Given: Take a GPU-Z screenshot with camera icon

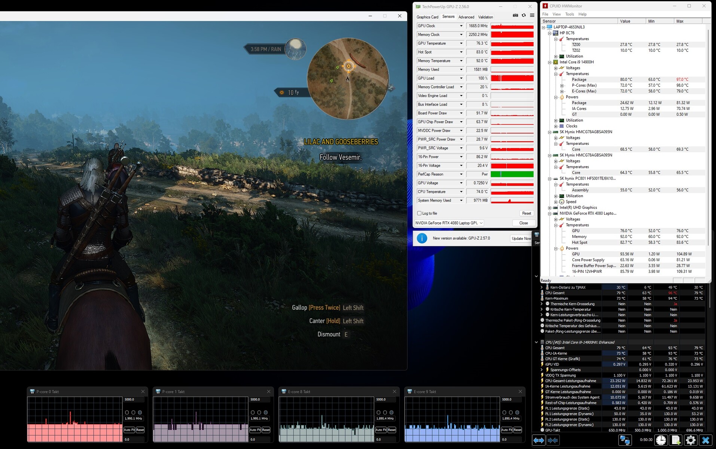Looking at the screenshot, I should point(515,15).
